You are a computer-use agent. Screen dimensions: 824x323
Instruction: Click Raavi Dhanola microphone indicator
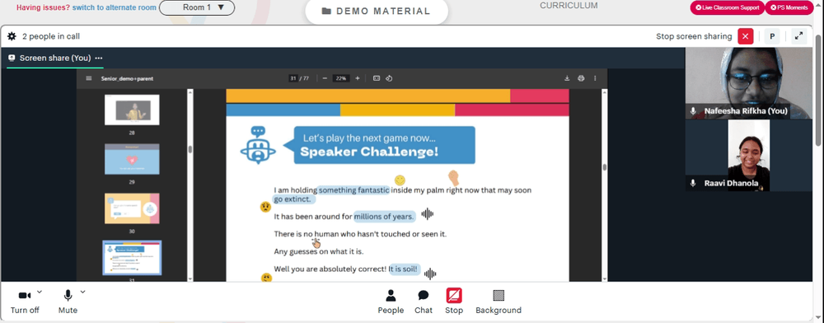tap(694, 183)
